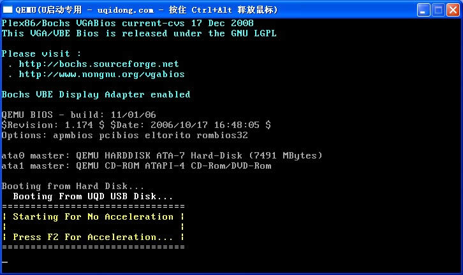Click the 'QEMU BIOS - build' line
The height and width of the screenshot is (275, 463).
click(79, 115)
